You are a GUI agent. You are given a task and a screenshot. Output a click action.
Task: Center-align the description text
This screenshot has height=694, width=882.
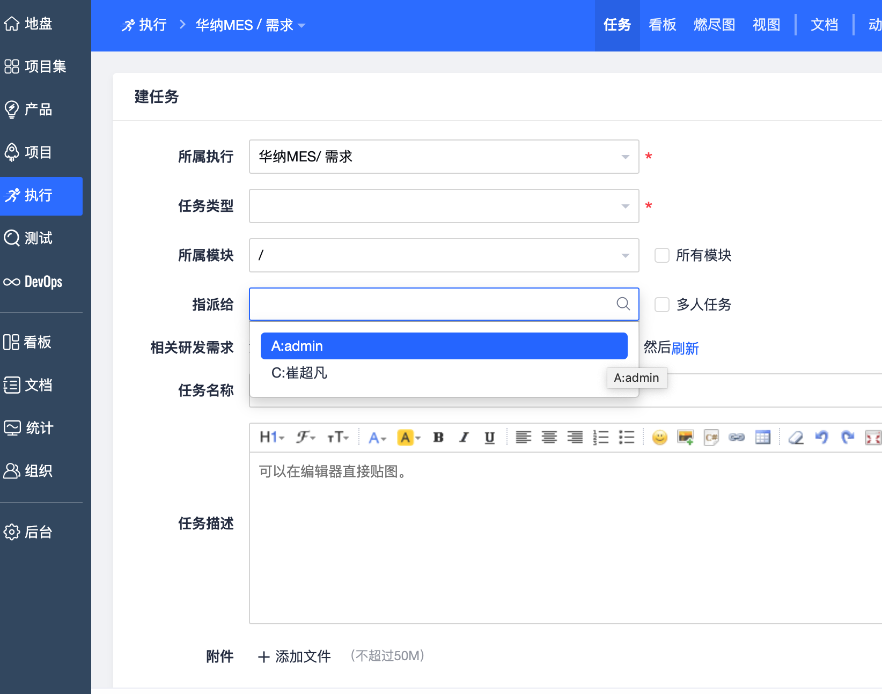[x=549, y=438]
